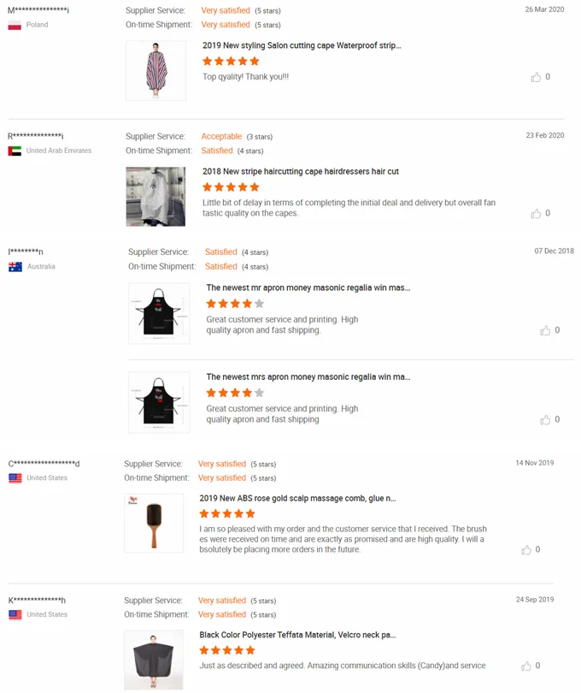Image resolution: width=581 pixels, height=693 pixels.
Task: Click the Poland flag icon
Action: (15, 26)
